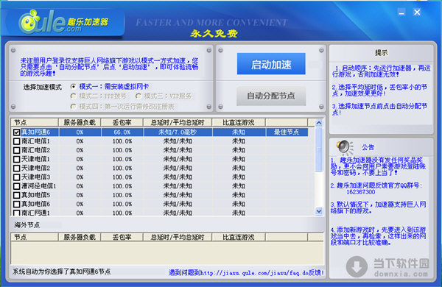Click 总延时/平均总延时 column header
The image size is (442, 287).
[x=178, y=122]
